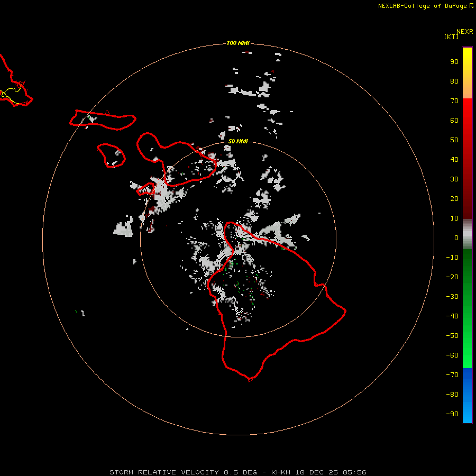Click the [KT] units label

pyautogui.click(x=451, y=36)
